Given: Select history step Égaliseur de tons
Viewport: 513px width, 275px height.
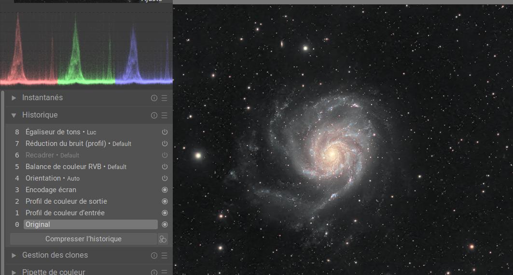Looking at the screenshot, I should [x=91, y=132].
